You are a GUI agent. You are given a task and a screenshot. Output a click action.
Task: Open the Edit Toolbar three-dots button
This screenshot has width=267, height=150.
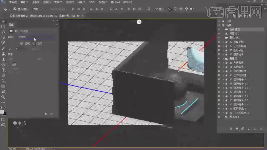(3, 103)
